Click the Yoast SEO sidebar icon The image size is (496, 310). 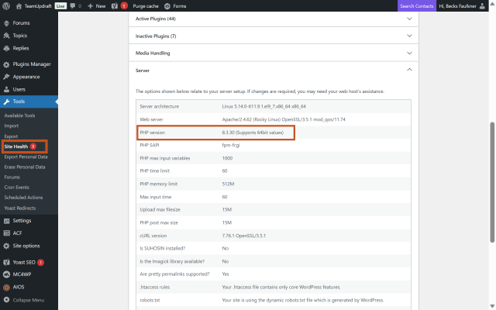(x=6, y=262)
